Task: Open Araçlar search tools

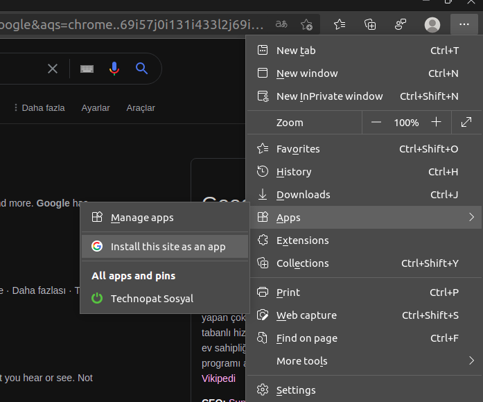Action: tap(141, 108)
